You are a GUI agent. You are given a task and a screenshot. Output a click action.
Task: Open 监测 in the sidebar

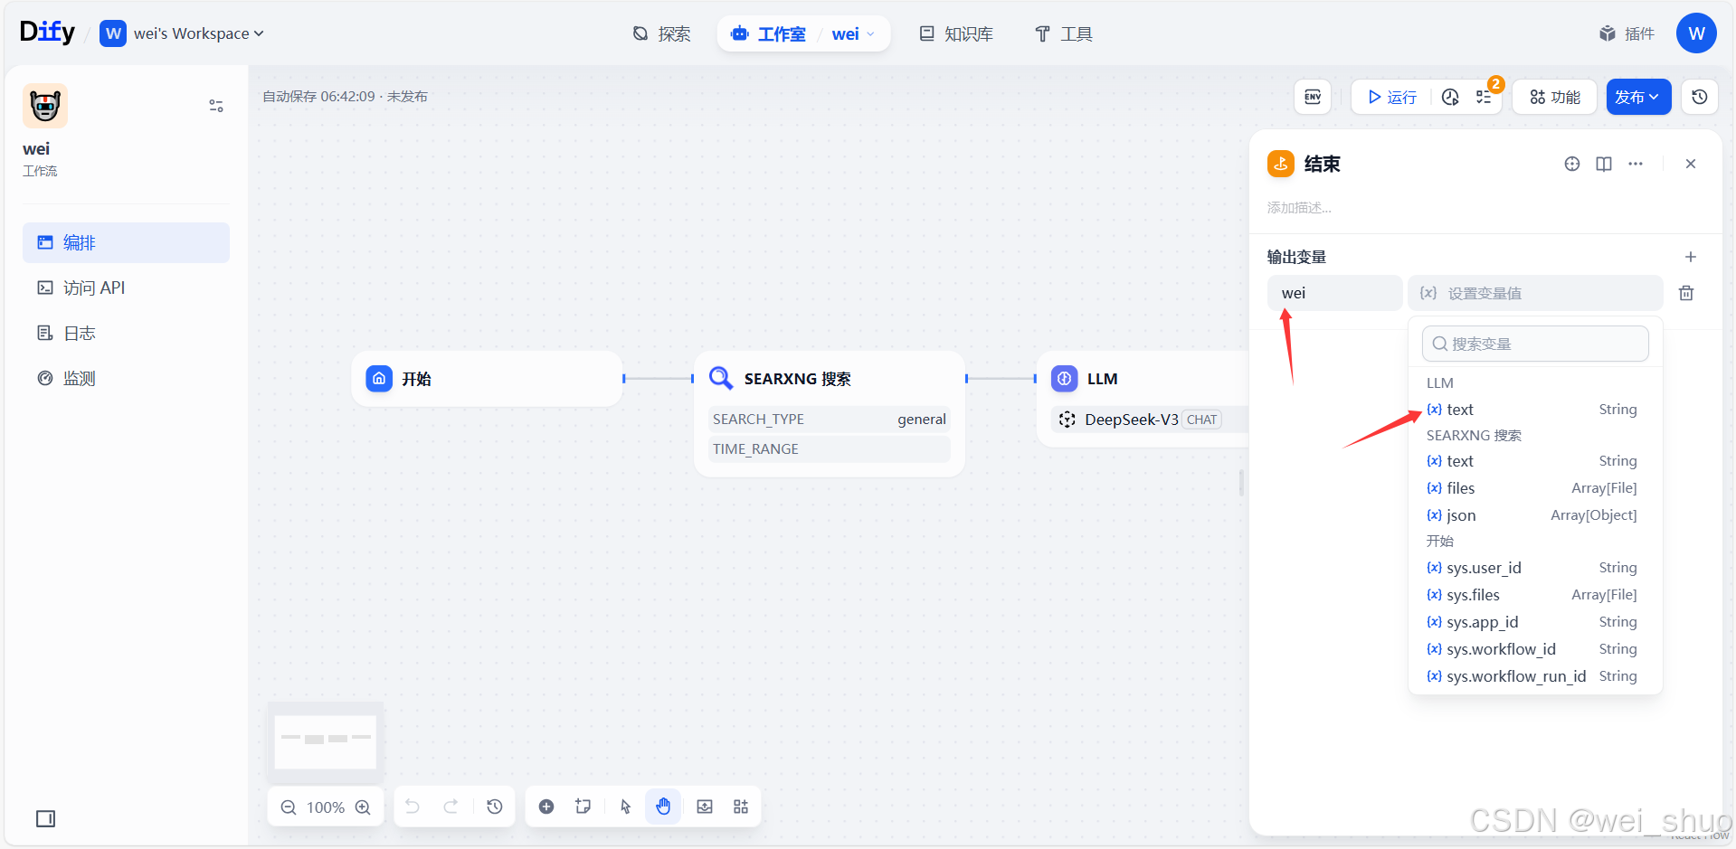tap(126, 378)
